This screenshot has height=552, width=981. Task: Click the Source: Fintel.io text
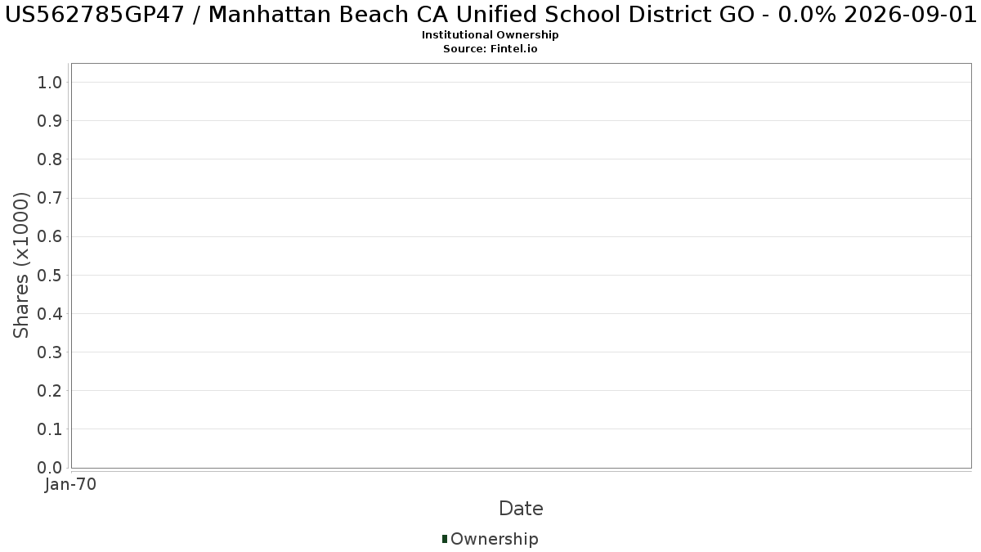click(x=490, y=49)
